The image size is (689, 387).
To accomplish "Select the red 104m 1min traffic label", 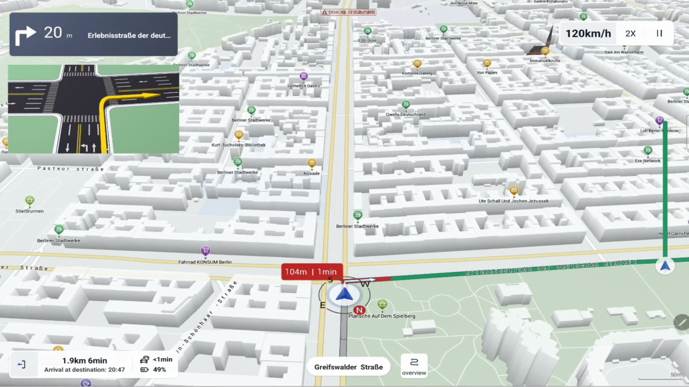I will tap(312, 272).
